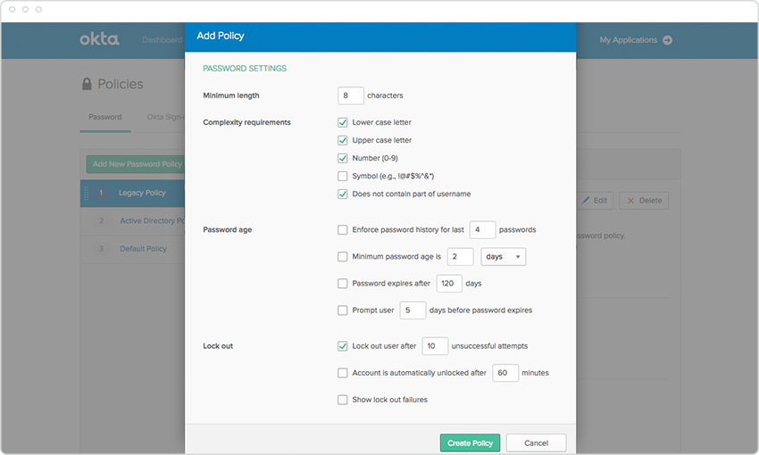This screenshot has height=455, width=759.
Task: Click the Add New Password Policy button
Action: [x=136, y=164]
